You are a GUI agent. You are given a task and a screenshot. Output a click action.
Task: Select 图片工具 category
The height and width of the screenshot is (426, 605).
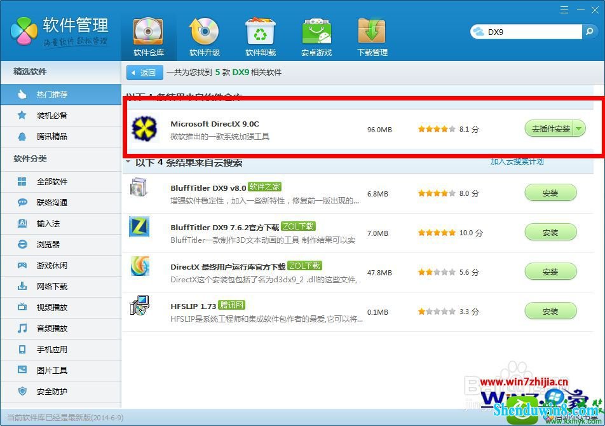coord(60,371)
